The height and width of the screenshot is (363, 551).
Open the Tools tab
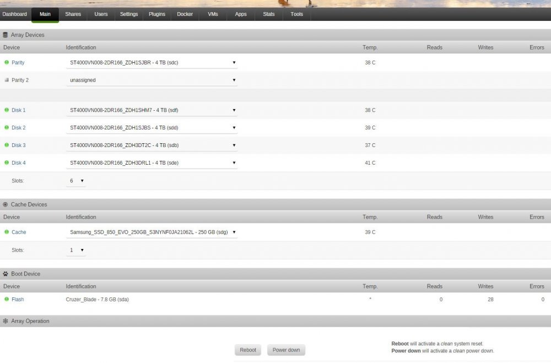point(296,14)
